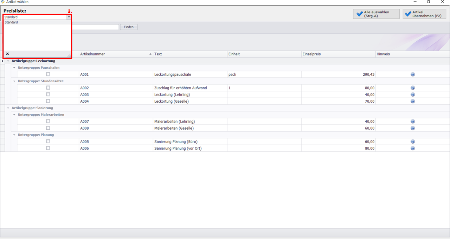Click the hint icon for Leckortung (Geselle)
Screen dimensions: 450x239
tap(413, 101)
